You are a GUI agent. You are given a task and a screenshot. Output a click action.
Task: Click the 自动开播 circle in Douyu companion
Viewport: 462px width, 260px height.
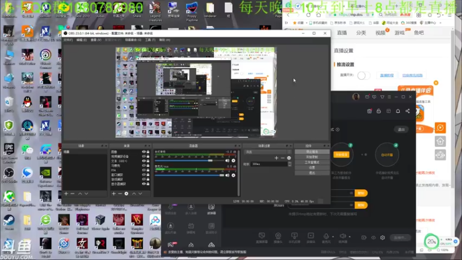click(387, 155)
